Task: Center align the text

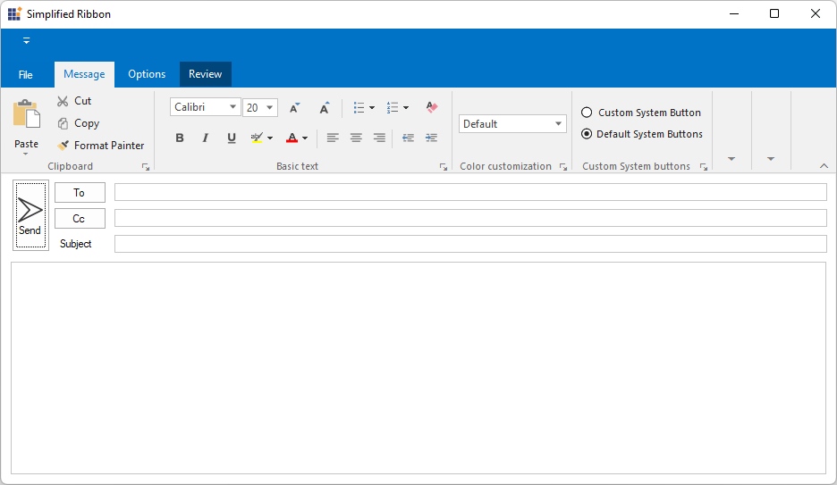Action: (356, 138)
